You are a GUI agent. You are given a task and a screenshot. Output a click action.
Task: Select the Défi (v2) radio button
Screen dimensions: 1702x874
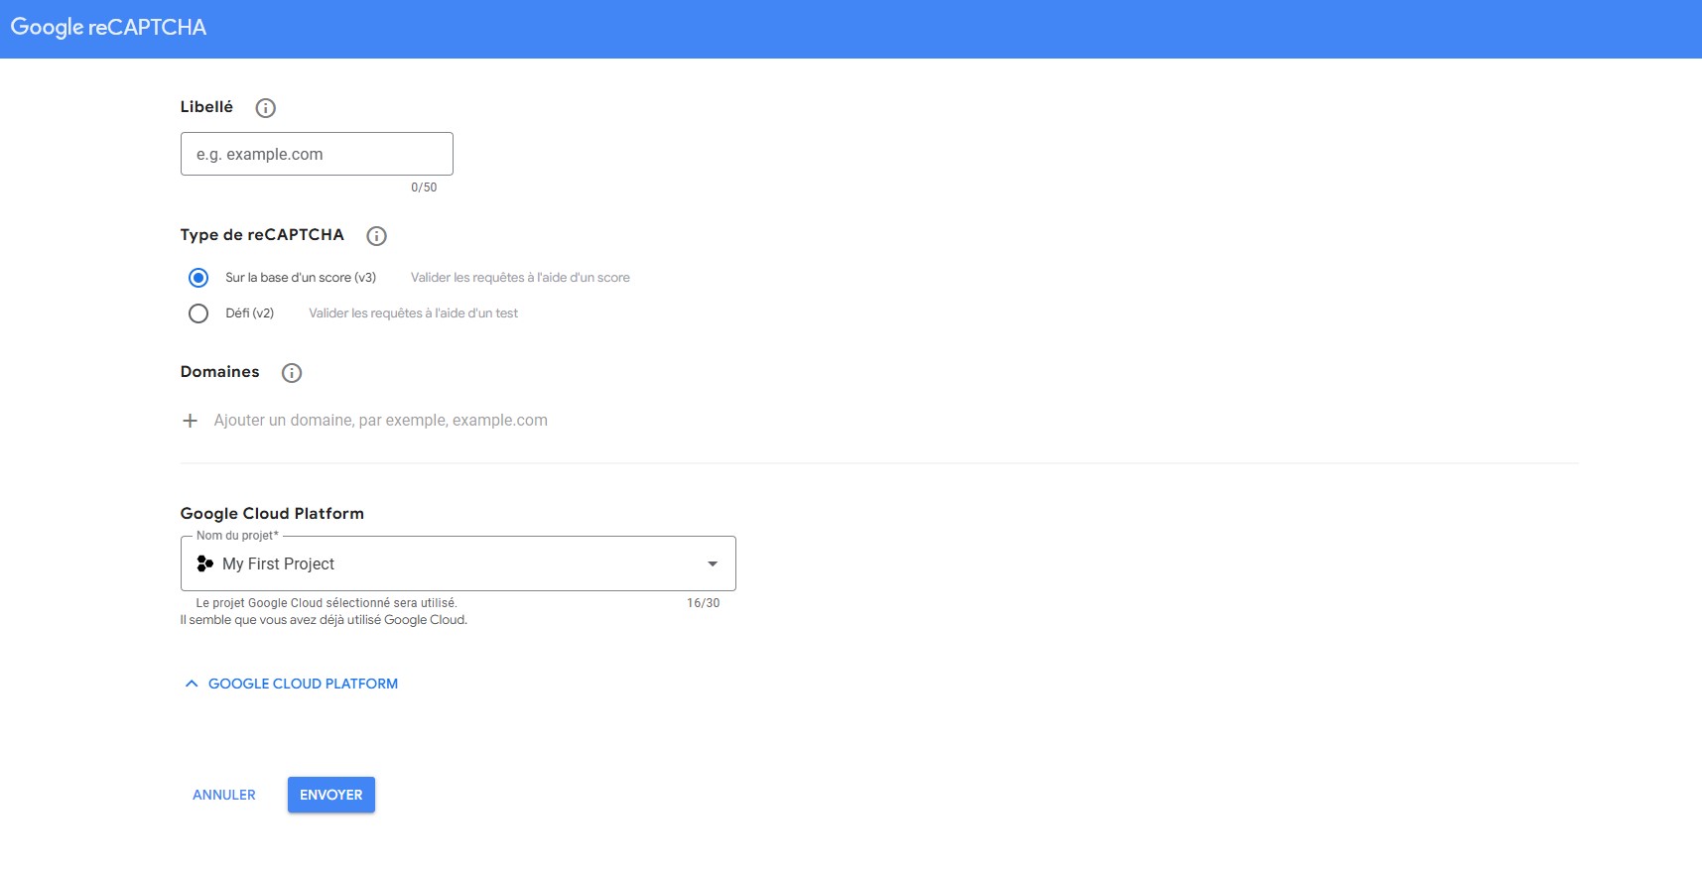(x=198, y=313)
